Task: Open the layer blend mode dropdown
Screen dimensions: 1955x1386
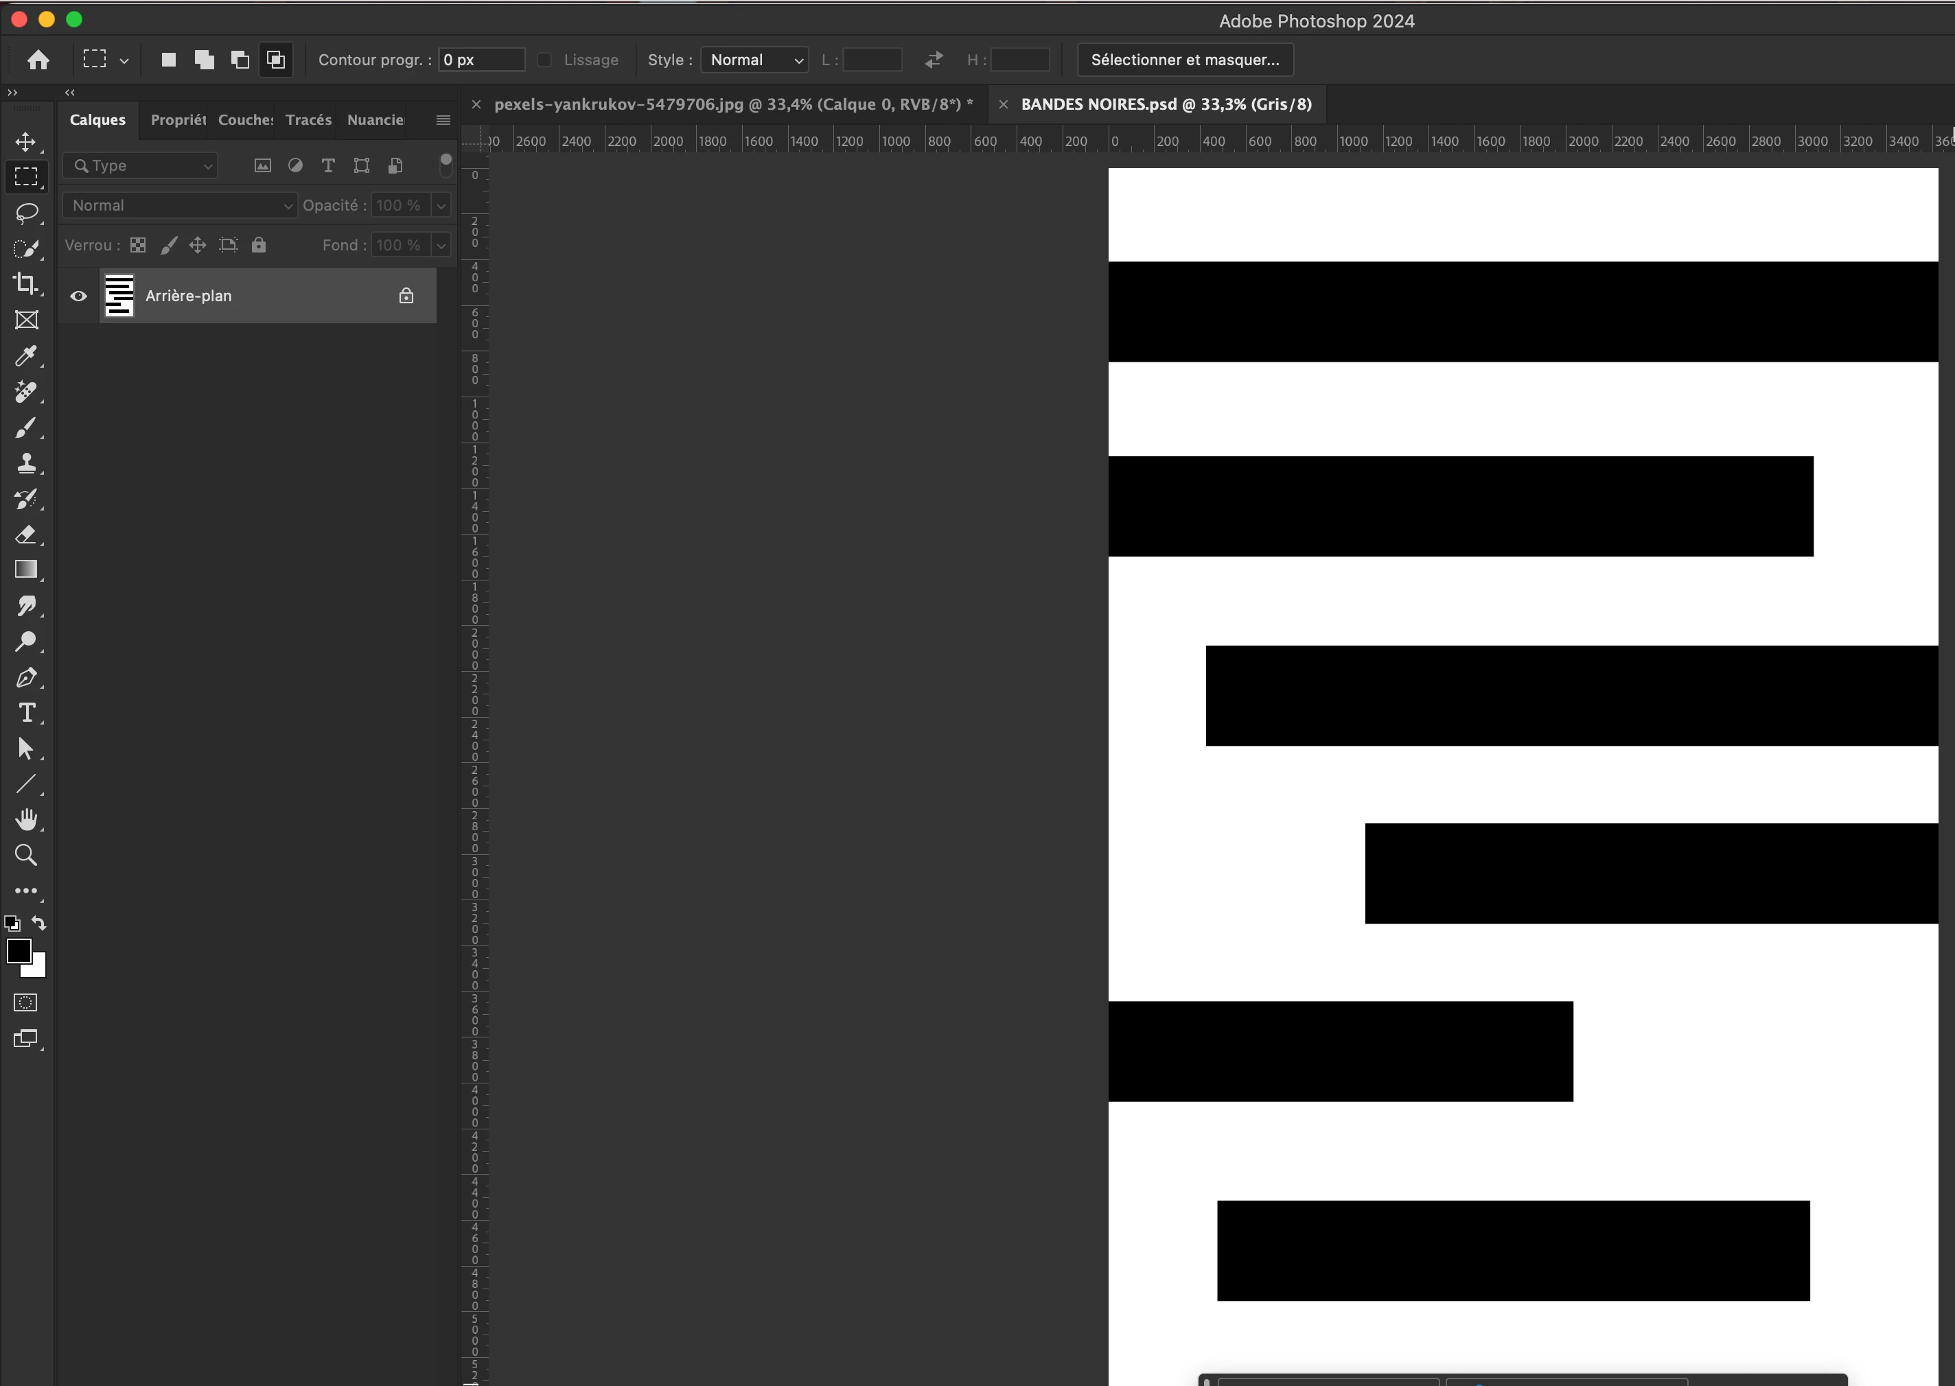Action: click(x=179, y=206)
